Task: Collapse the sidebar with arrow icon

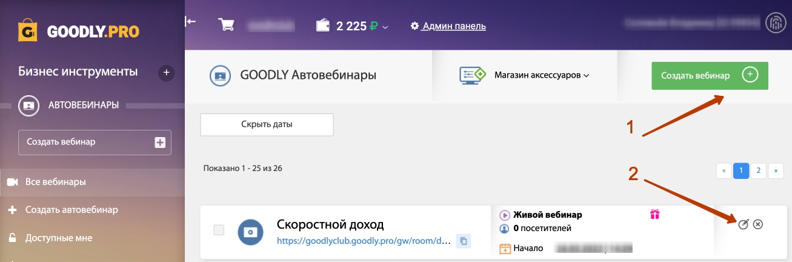Action: pyautogui.click(x=191, y=21)
